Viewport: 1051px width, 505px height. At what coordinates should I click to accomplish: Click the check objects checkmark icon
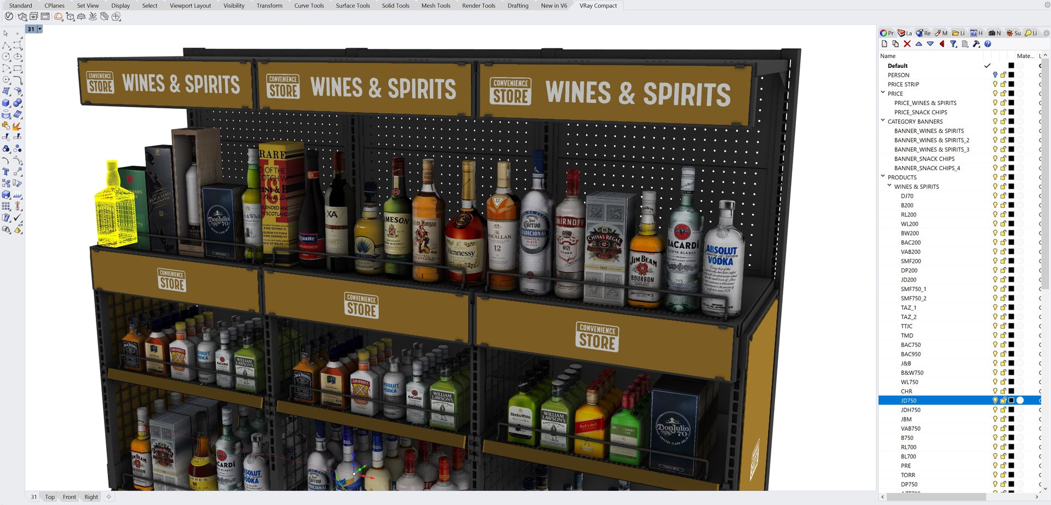coord(18,218)
